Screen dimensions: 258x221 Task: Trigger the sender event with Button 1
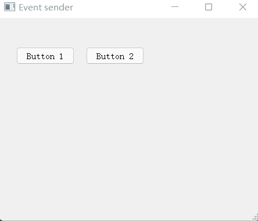click(x=45, y=56)
